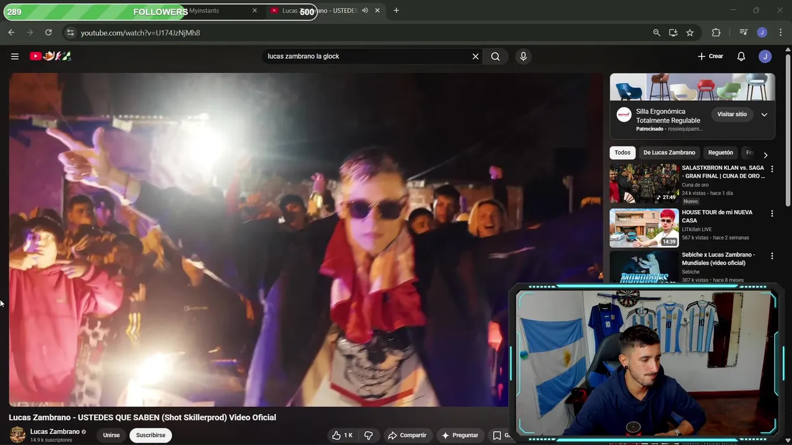Open the ergonomic chair ad image
This screenshot has width=792, height=445.
[x=692, y=87]
